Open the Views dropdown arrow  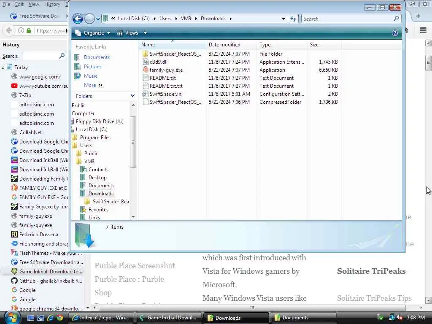[145, 33]
